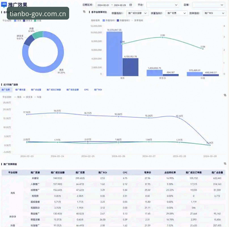The width and height of the screenshot is (229, 227).
Task: Click the filter icon beside 各平台效率对比
Action: click(84, 12)
